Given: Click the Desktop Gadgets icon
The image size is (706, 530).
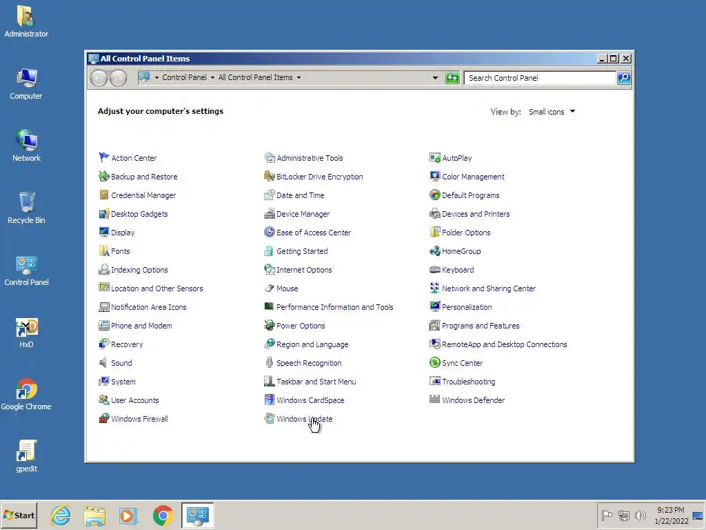Looking at the screenshot, I should [104, 214].
